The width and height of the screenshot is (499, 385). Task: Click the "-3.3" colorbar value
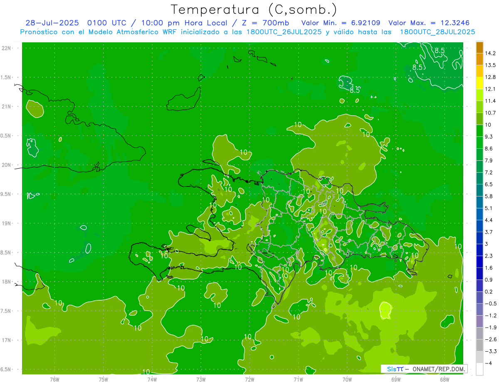[x=490, y=351]
